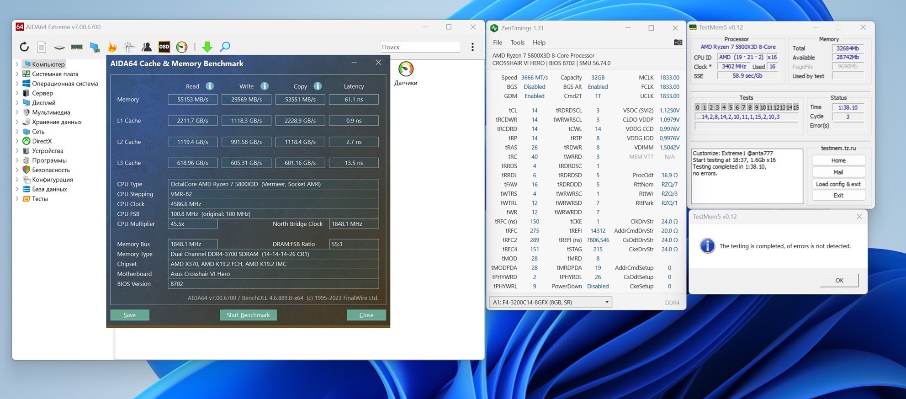Click the Exit button in TestMem5
This screenshot has width=906, height=399.
click(x=838, y=196)
